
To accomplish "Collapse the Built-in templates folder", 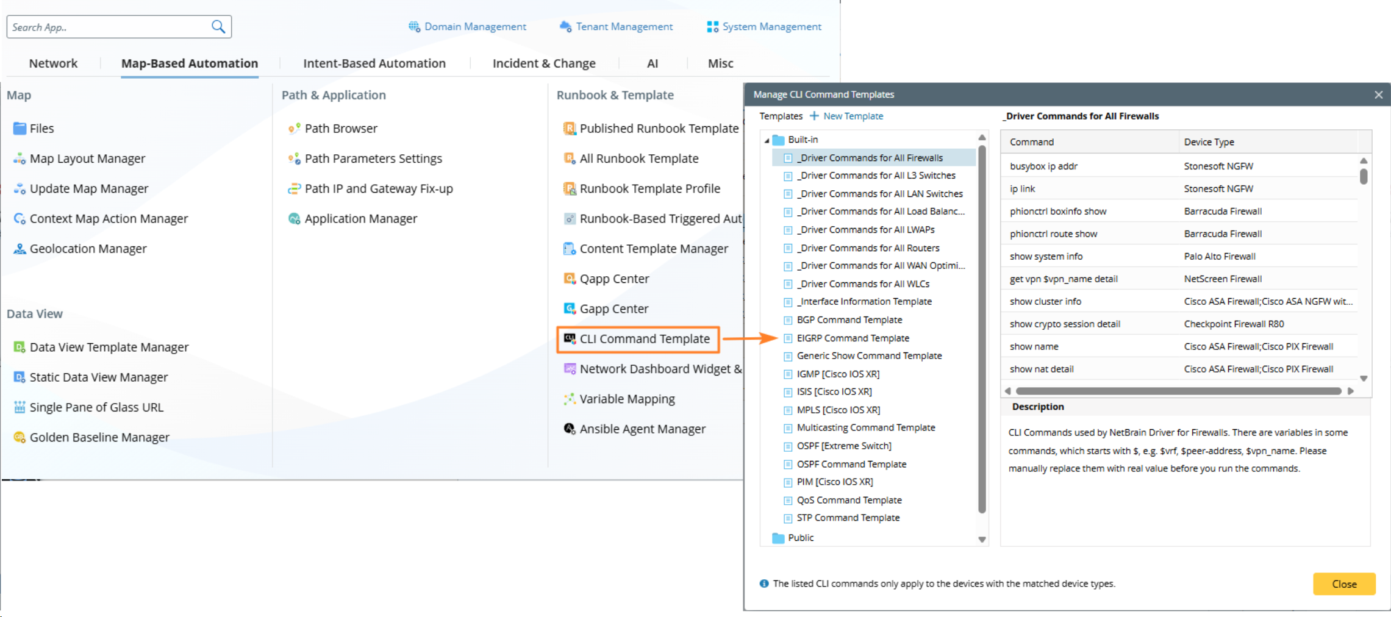I will tap(767, 140).
